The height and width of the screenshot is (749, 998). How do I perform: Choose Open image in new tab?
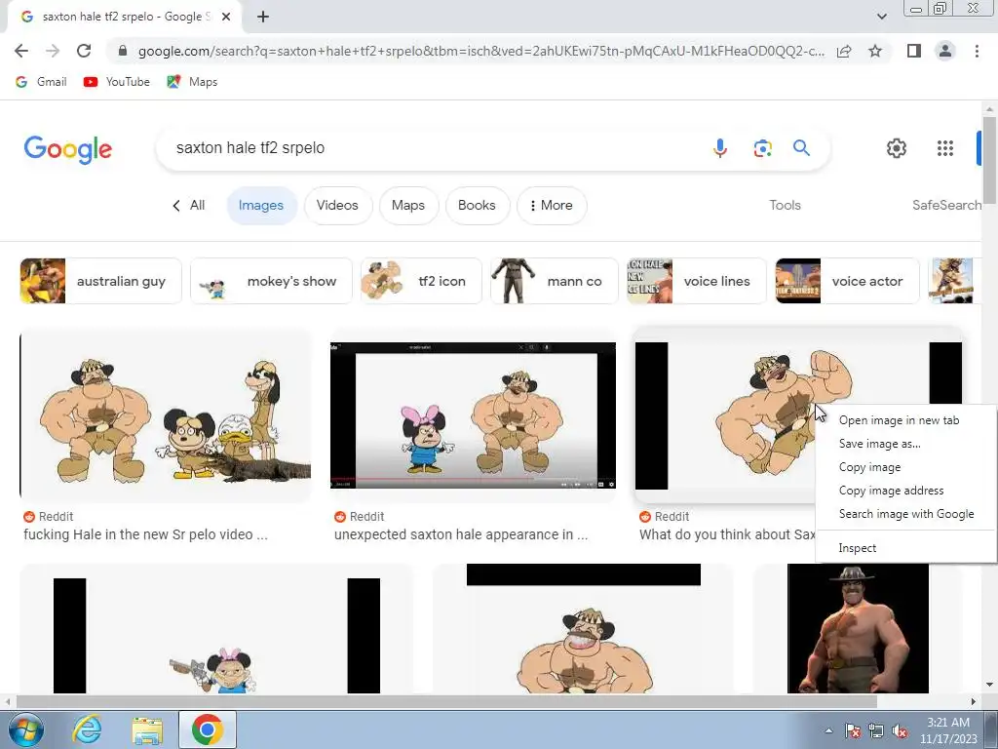coord(899,420)
